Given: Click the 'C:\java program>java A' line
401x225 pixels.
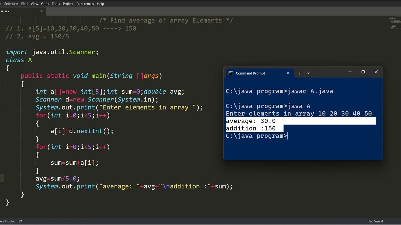Looking at the screenshot, I should [x=268, y=106].
